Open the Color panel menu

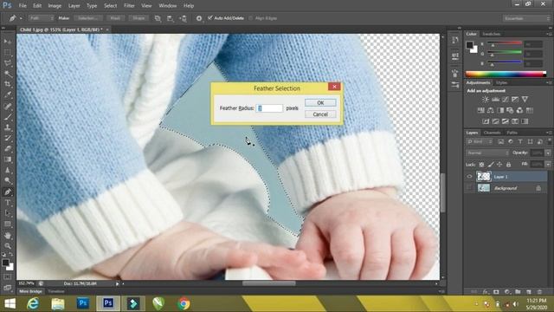point(550,34)
